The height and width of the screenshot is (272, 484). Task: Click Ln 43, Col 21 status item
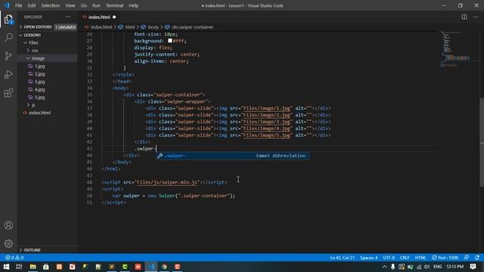pos(342,258)
